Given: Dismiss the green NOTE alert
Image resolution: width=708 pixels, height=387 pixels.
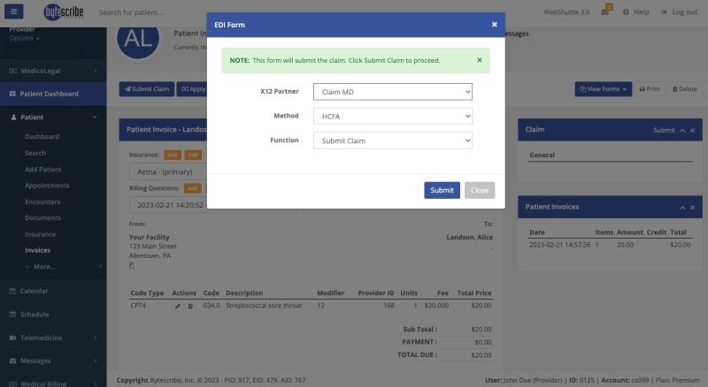Looking at the screenshot, I should [x=480, y=60].
